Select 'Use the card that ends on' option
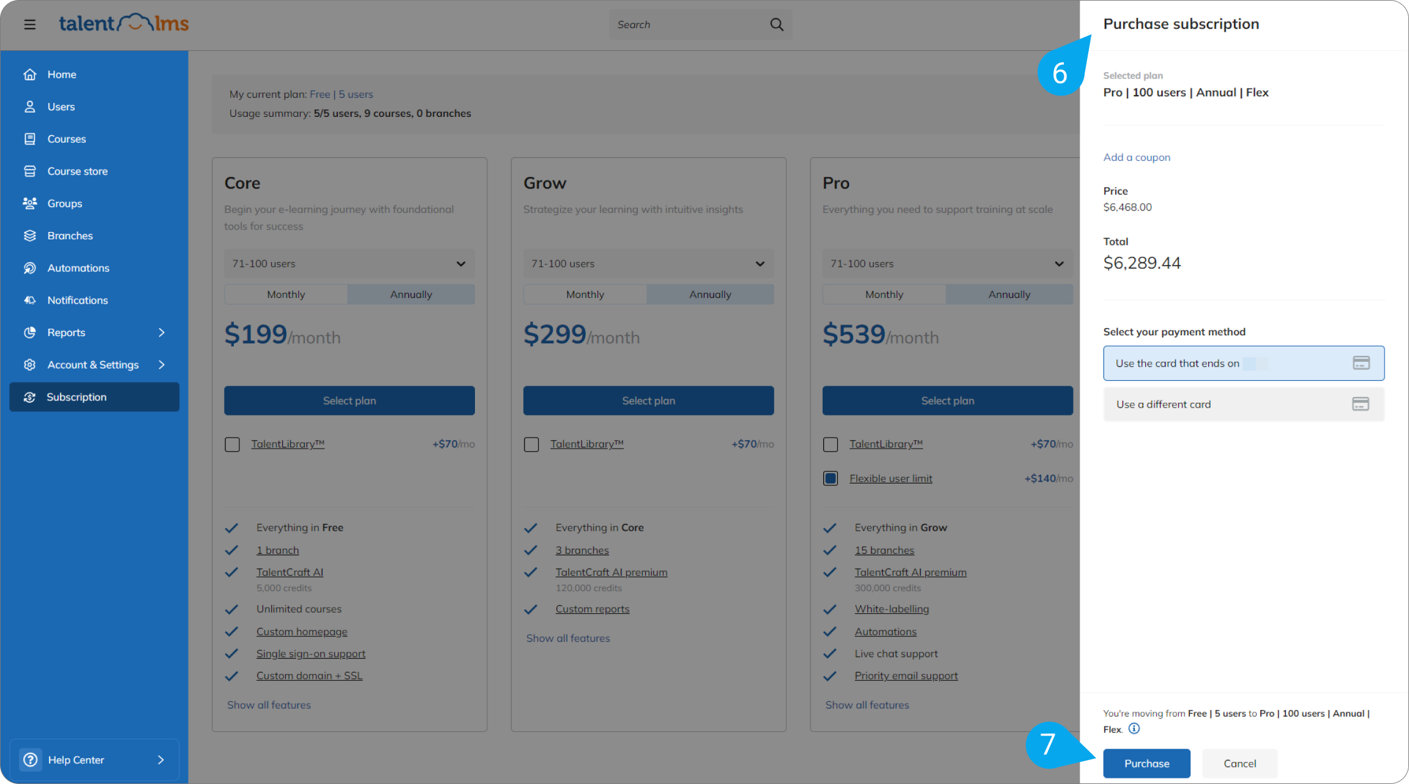The width and height of the screenshot is (1409, 784). pos(1244,364)
